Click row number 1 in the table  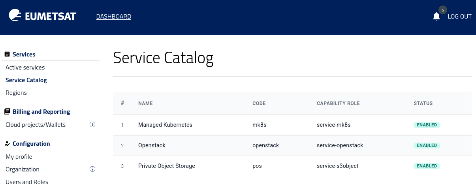point(122,125)
